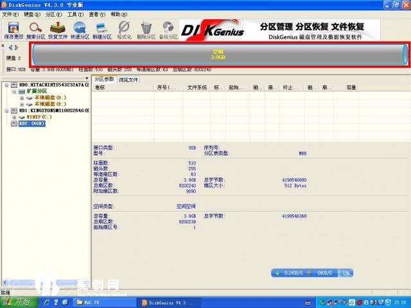Expand the WINXP (C:) partition node

(x=14, y=117)
